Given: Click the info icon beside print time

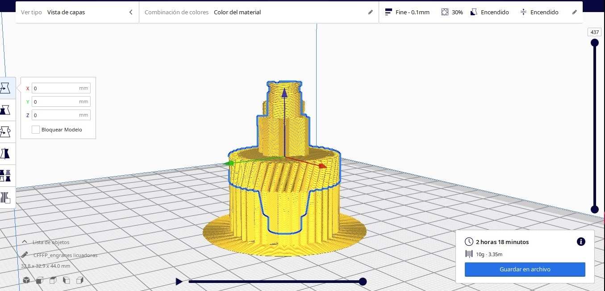Looking at the screenshot, I should pyautogui.click(x=581, y=242).
